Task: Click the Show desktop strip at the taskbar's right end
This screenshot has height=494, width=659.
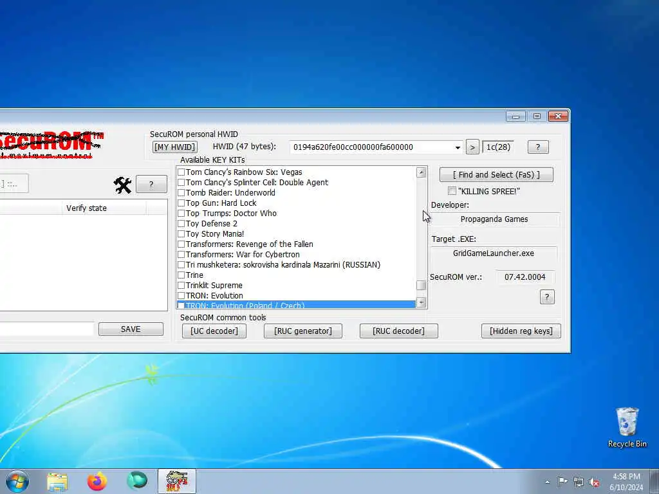Action: click(x=656, y=481)
